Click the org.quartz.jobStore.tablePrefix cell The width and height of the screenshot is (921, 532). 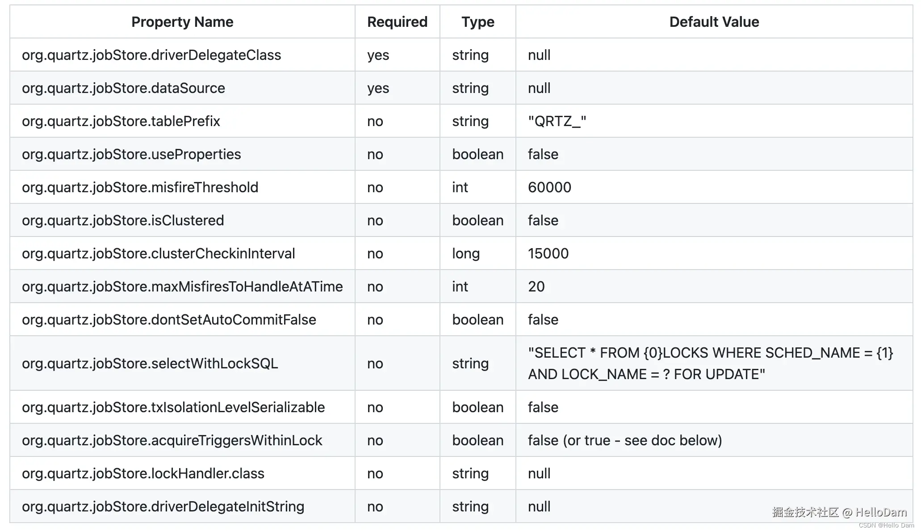coord(121,121)
